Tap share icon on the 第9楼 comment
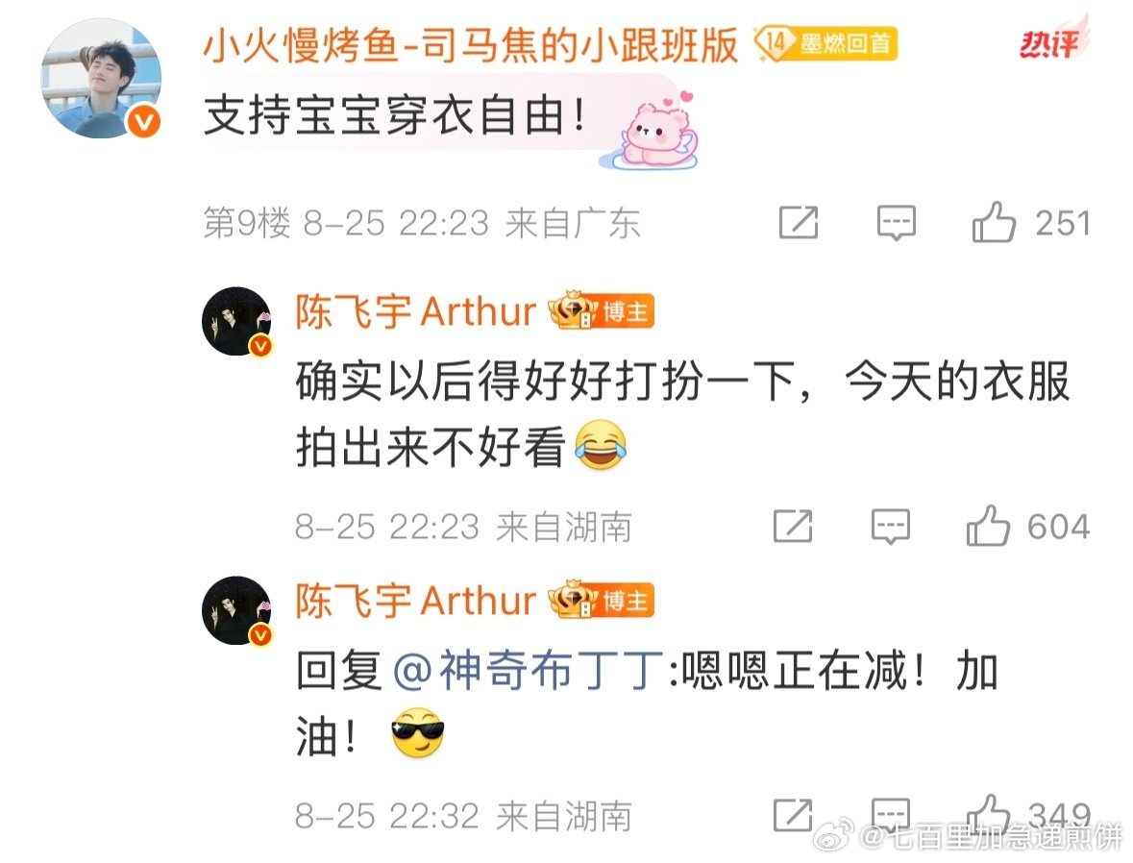This screenshot has height=863, width=1133. coord(799,223)
